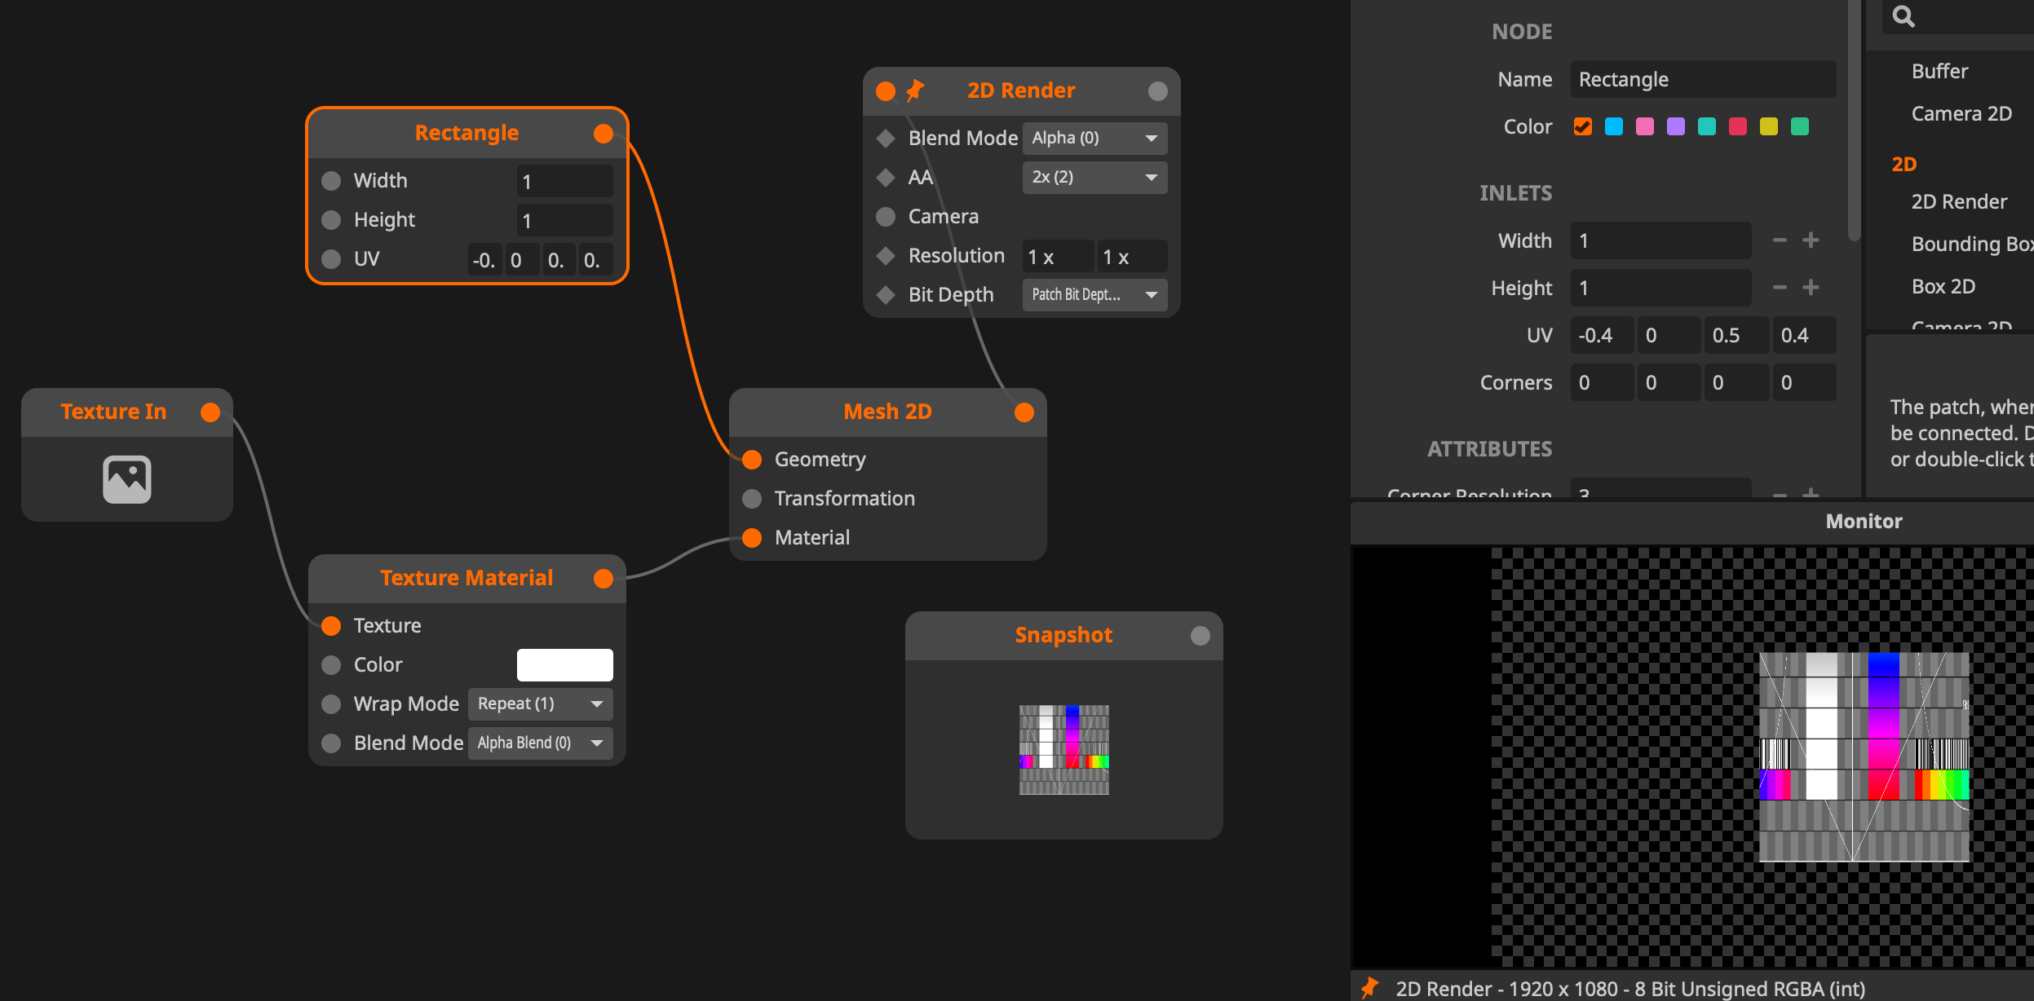Select Box 2D in the library list
The width and height of the screenshot is (2034, 1001).
1943,286
